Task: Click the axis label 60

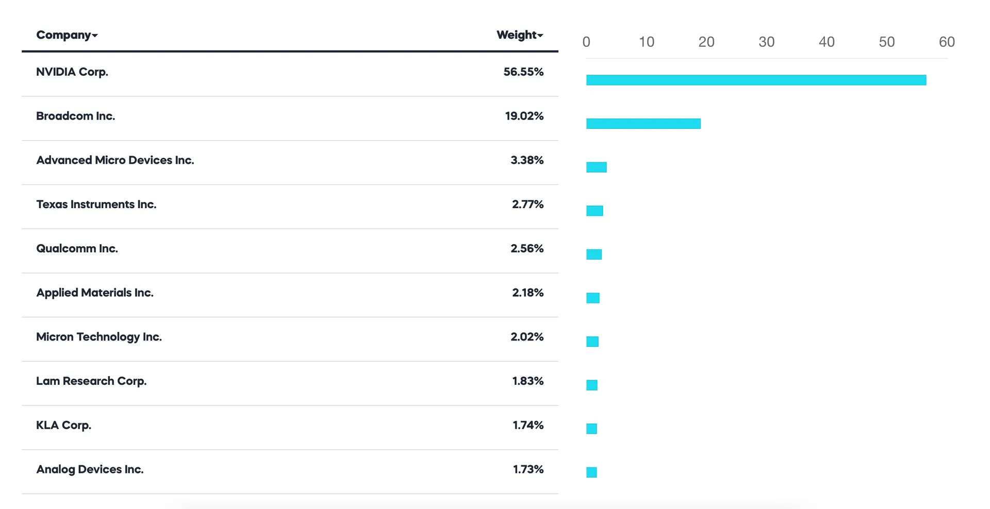Action: click(x=947, y=42)
